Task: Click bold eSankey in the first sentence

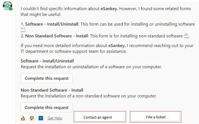Action: pos(109,9)
